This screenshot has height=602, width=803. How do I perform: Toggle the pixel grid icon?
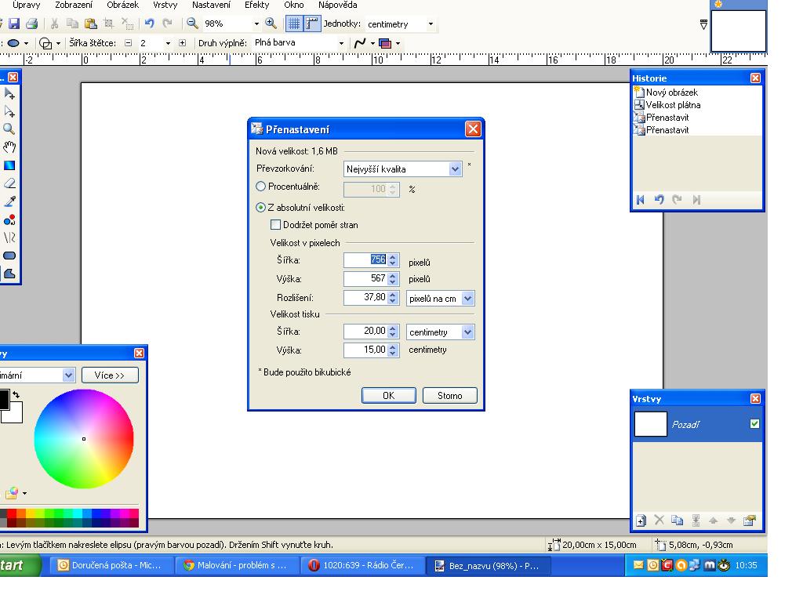coord(293,24)
